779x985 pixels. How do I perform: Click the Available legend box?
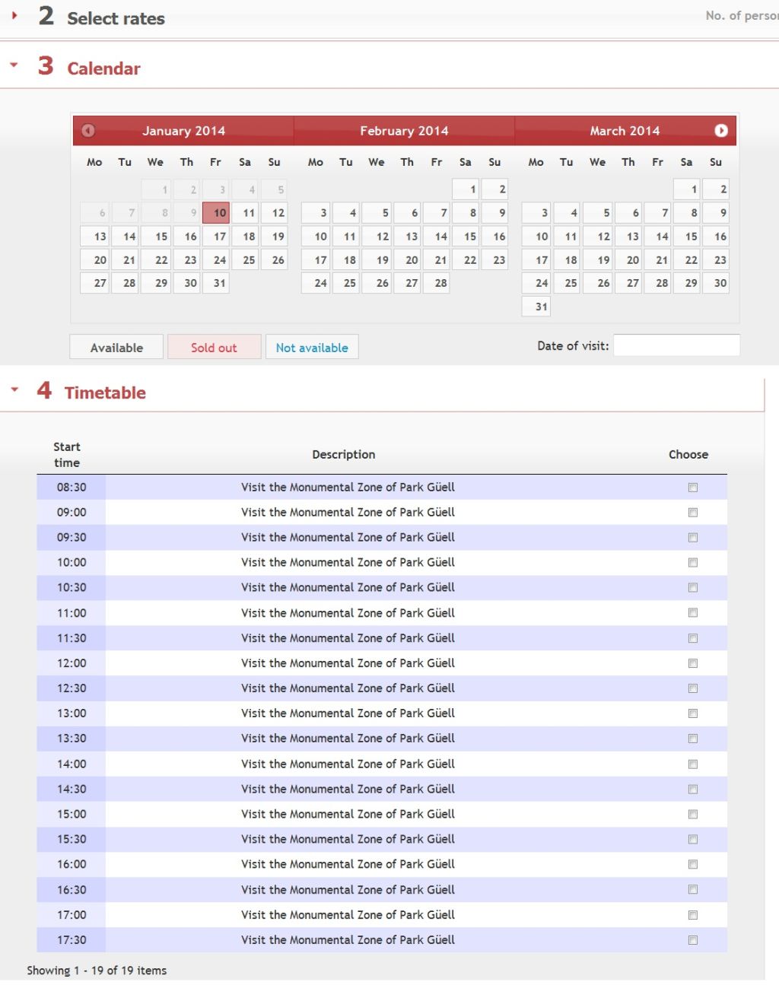pos(116,348)
